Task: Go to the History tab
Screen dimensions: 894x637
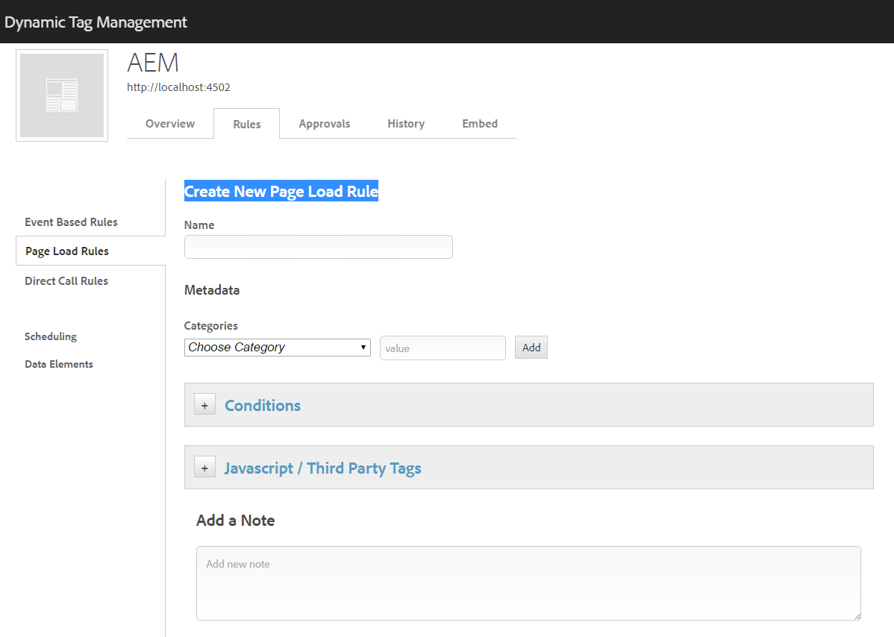Action: (x=406, y=124)
